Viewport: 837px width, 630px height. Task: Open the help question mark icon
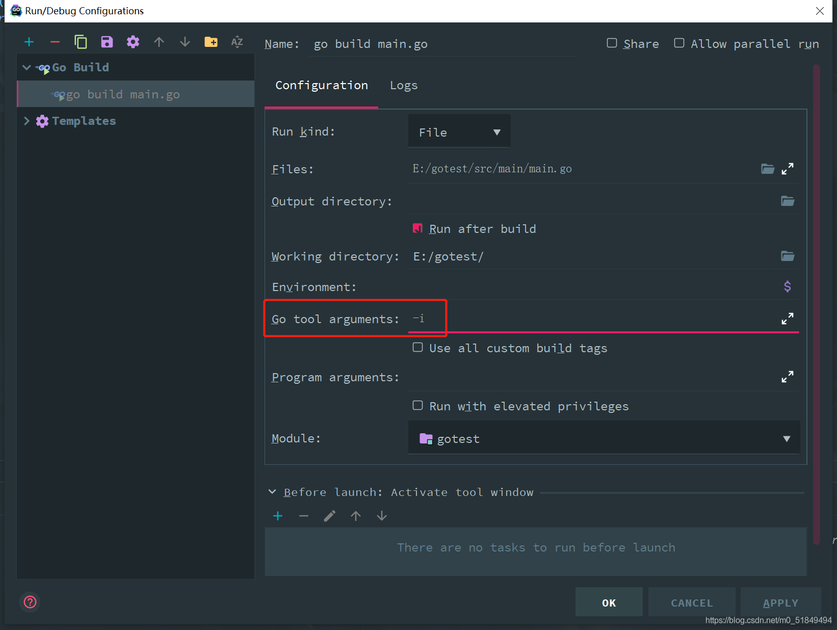[x=30, y=602]
